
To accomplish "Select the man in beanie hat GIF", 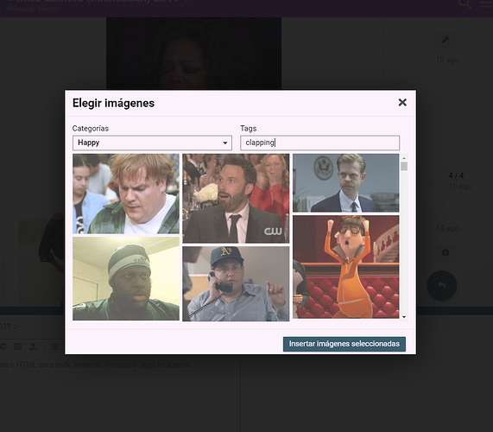I will pyautogui.click(x=126, y=279).
